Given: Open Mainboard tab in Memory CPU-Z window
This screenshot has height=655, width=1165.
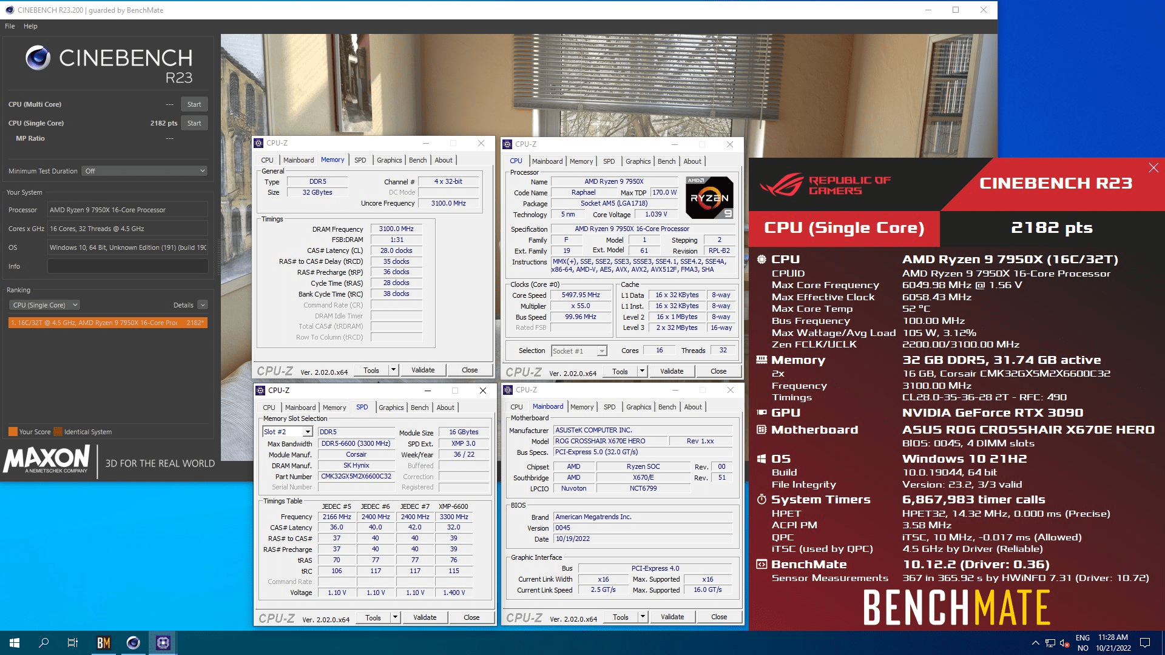Looking at the screenshot, I should pos(299,160).
